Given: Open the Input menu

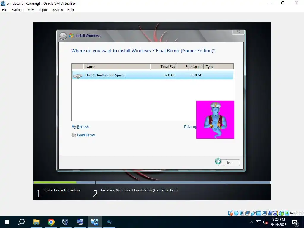Looking at the screenshot, I should click(43, 10).
